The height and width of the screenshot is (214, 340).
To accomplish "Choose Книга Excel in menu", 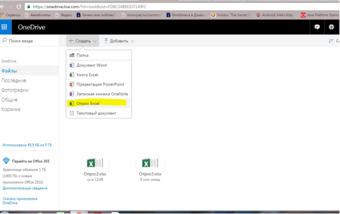I will click(x=99, y=75).
